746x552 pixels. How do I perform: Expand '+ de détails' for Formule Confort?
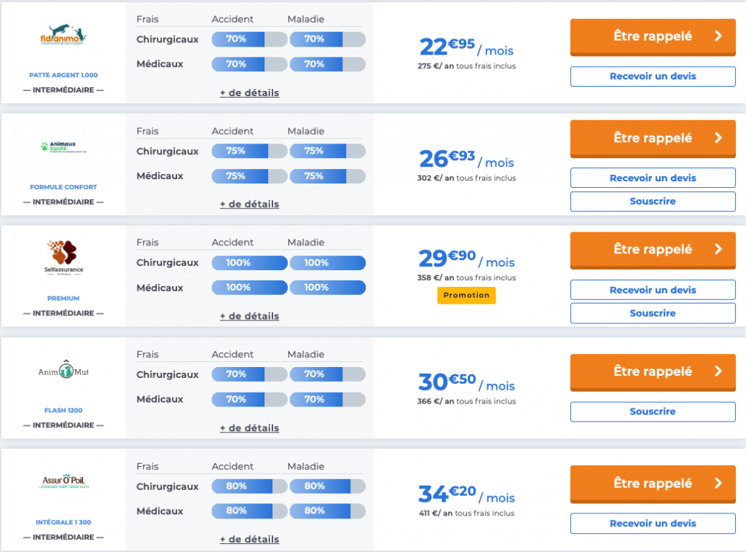(249, 205)
